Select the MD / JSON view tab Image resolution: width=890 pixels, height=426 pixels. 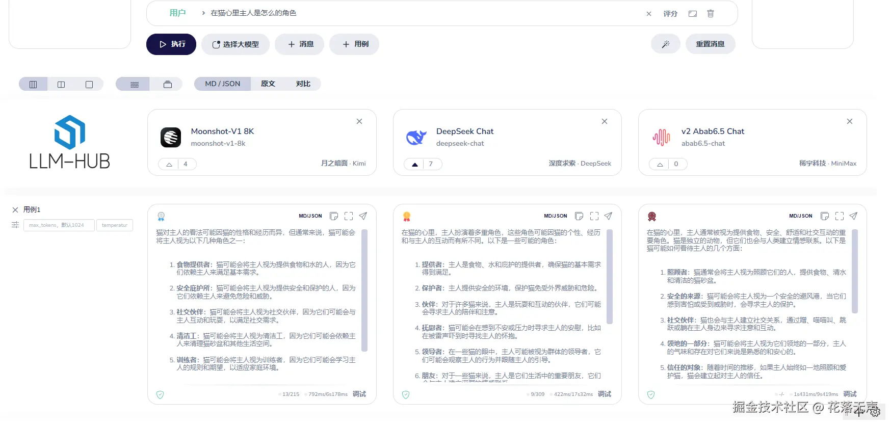(222, 84)
